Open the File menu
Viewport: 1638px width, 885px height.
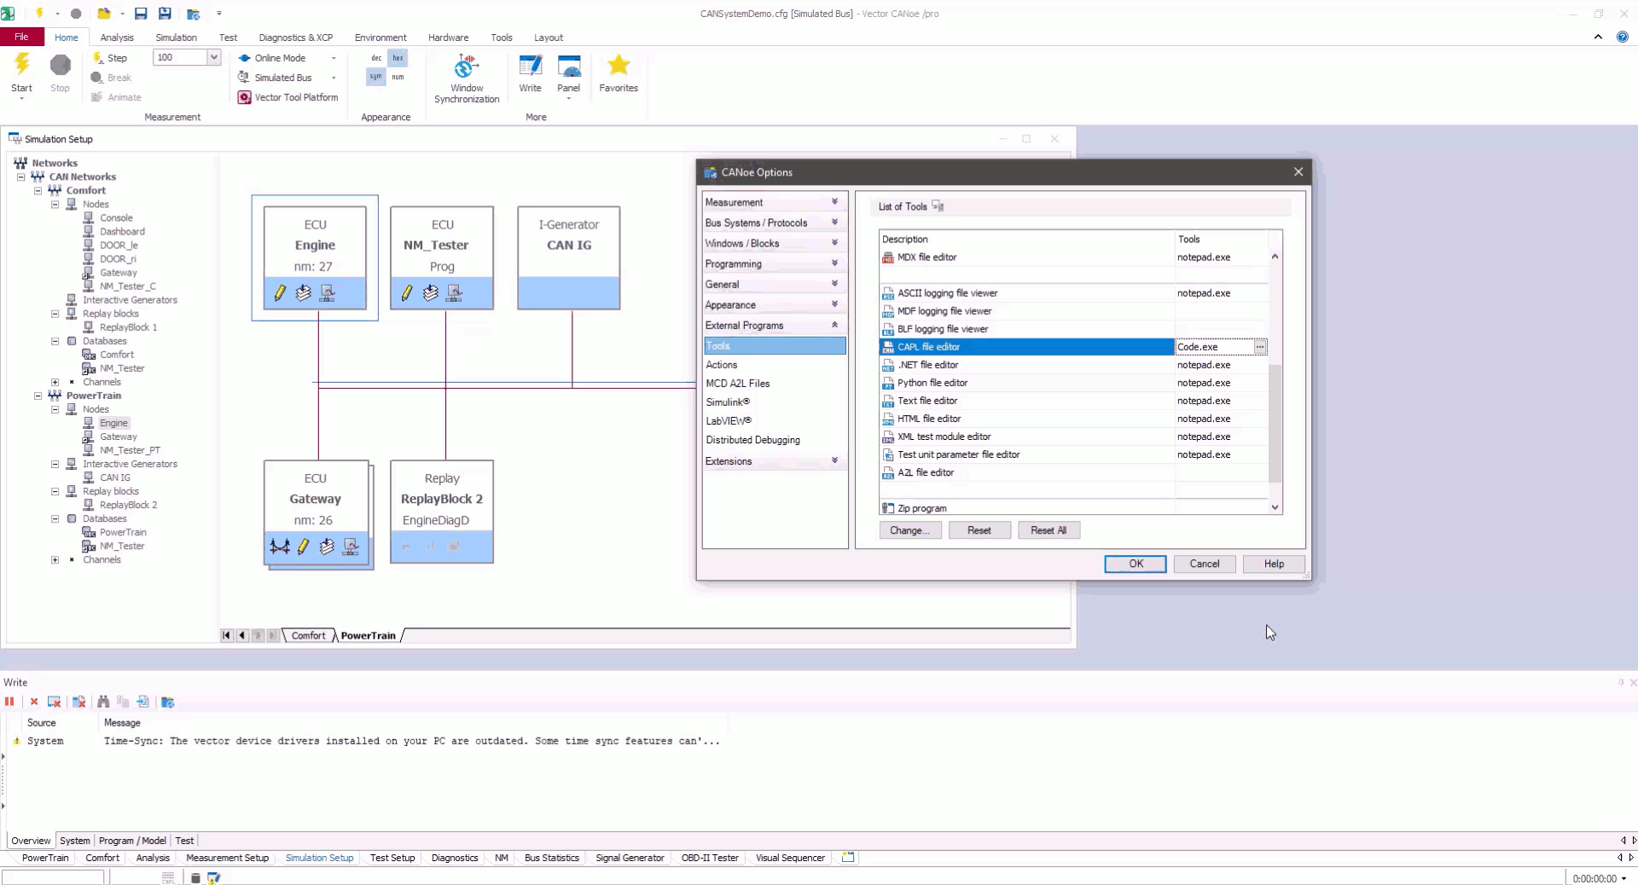point(21,37)
